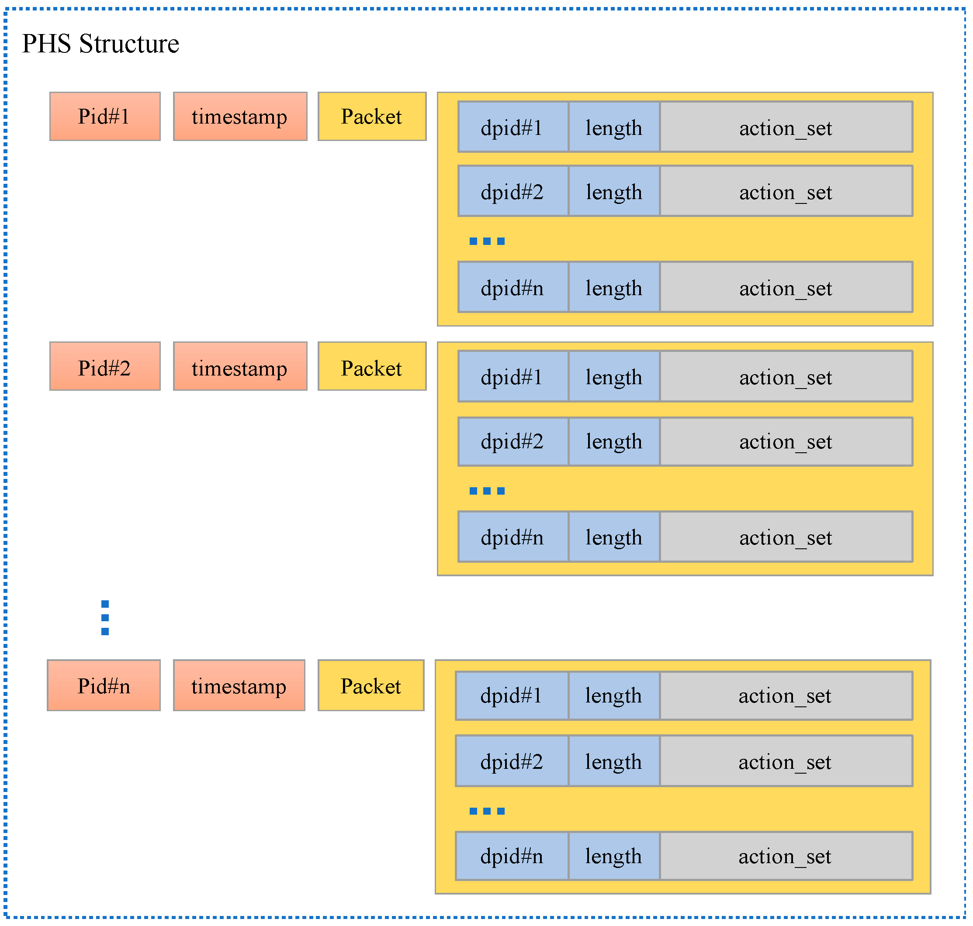Click dpid#2 cell in Pid#n's packet group
This screenshot has width=973, height=926.
point(512,761)
